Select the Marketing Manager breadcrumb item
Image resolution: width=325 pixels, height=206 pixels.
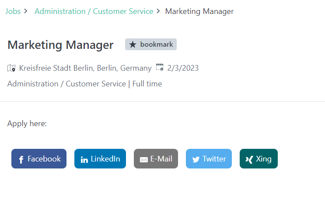pos(199,11)
